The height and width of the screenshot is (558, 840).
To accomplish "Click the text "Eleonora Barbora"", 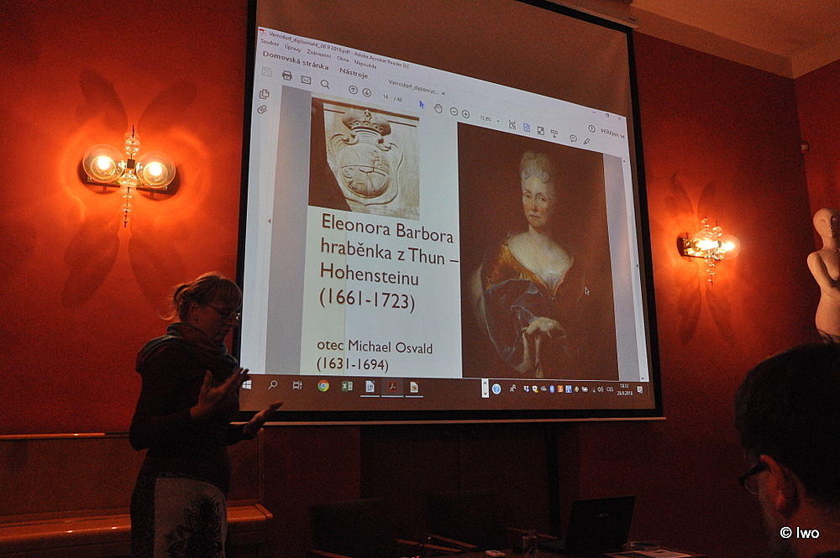I will pyautogui.click(x=386, y=229).
